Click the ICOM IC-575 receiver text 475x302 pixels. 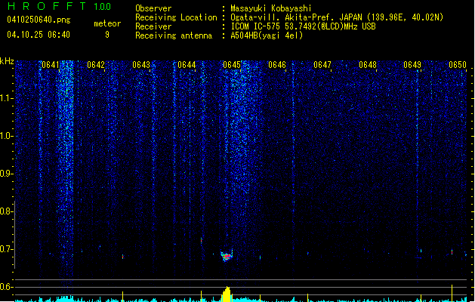[303, 26]
